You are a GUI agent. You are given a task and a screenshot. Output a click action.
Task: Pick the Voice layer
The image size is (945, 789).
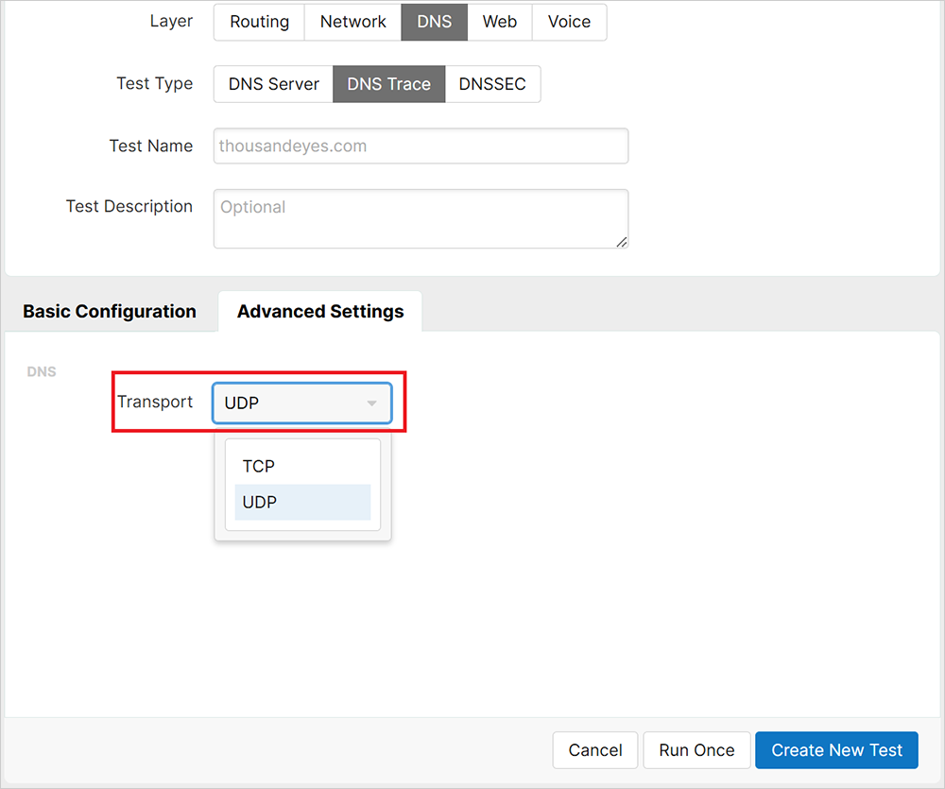[x=569, y=22]
